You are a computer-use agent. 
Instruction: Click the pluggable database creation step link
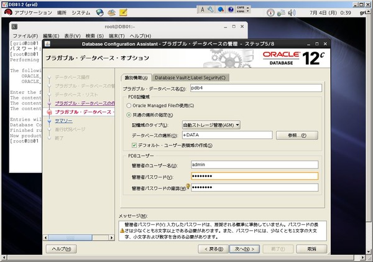[x=85, y=103]
